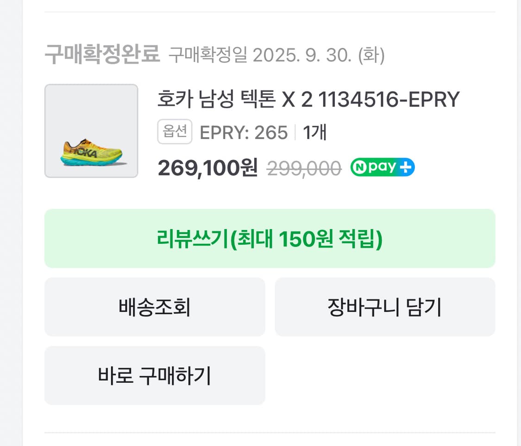Click the (화) weekday label
Viewport: 521px width, 446px height.
point(371,56)
